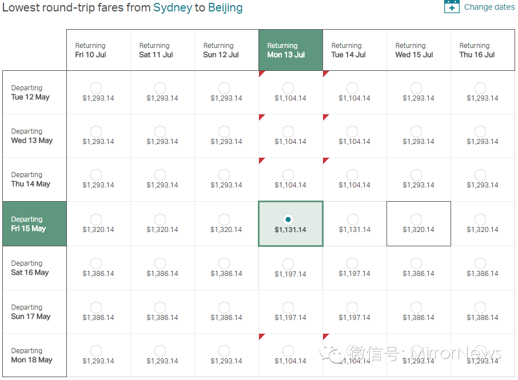
Task: Select the $1,131.14 fare radio, Fri 15 May/Mon 13 Jul
Action: pos(288,219)
